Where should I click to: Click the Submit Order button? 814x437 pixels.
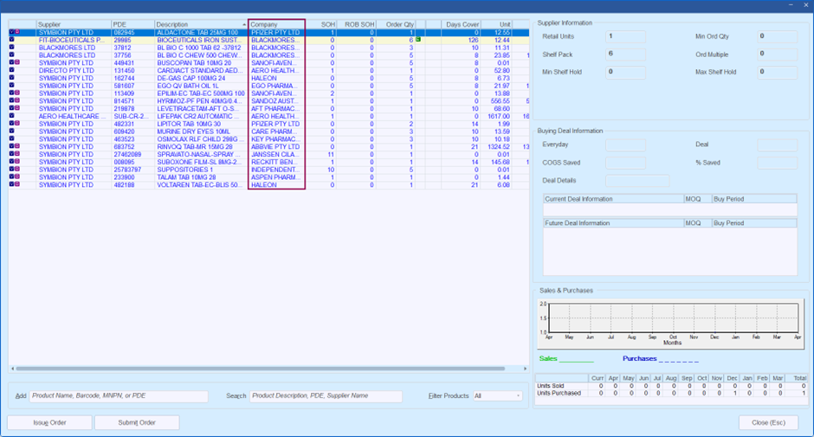(137, 422)
